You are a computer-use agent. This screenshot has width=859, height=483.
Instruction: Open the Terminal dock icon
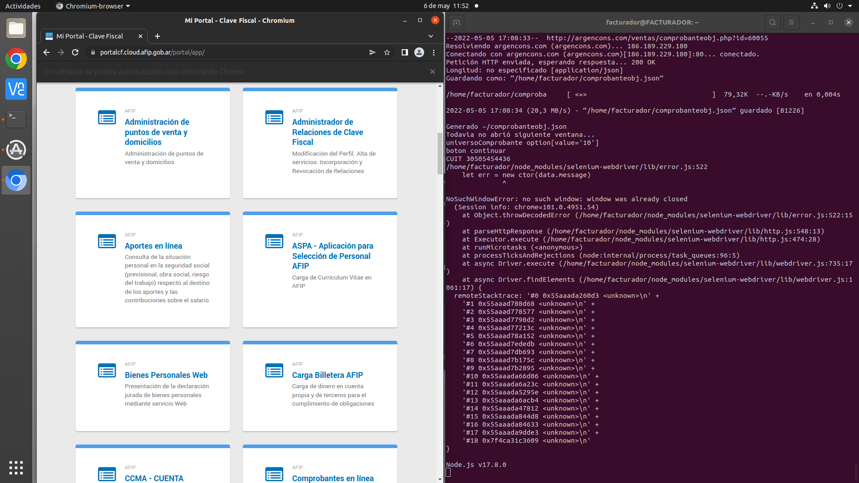(x=16, y=119)
